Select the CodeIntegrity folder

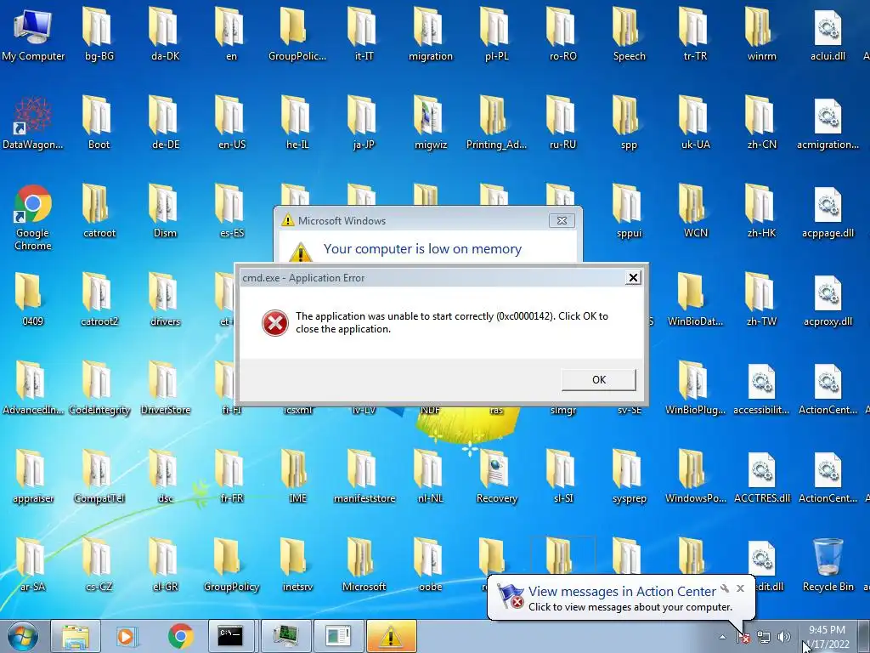(x=99, y=388)
